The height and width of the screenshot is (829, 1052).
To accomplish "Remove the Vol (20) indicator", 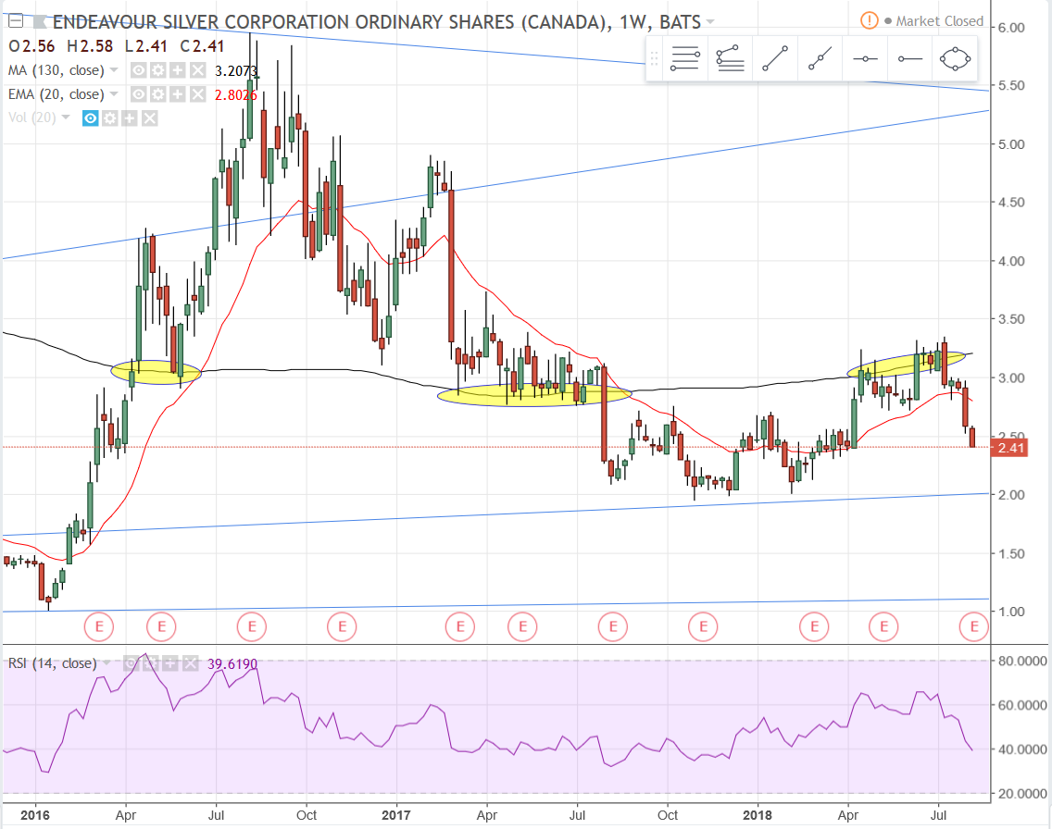I will pyautogui.click(x=150, y=118).
